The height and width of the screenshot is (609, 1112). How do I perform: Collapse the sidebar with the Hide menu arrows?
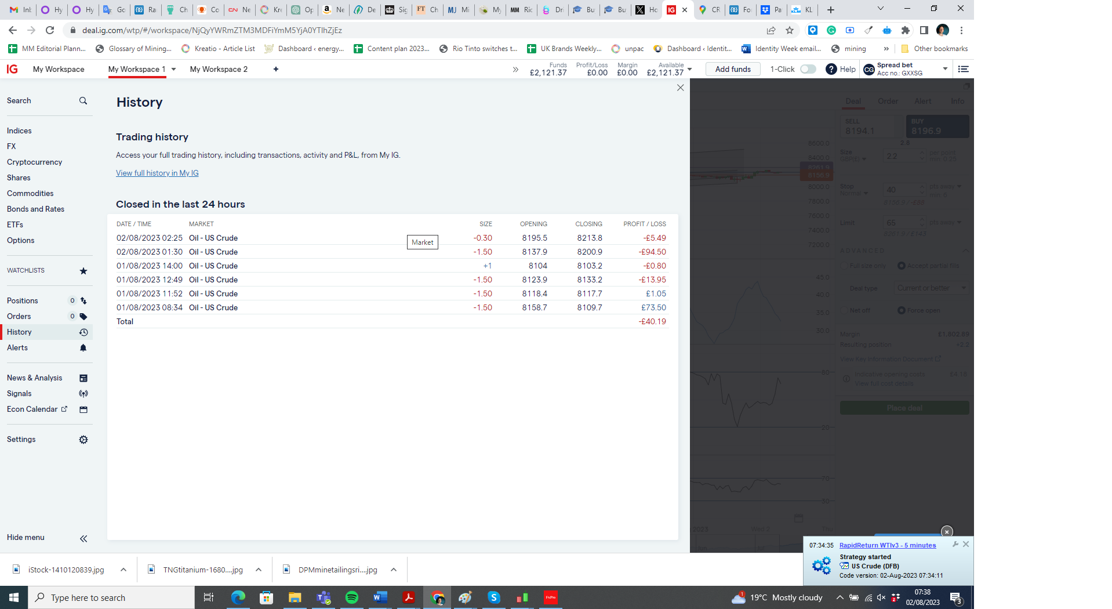pos(83,538)
